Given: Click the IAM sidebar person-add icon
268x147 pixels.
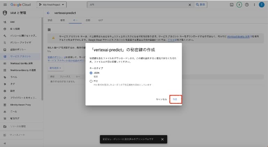Looking at the screenshot, I should point(5,22).
